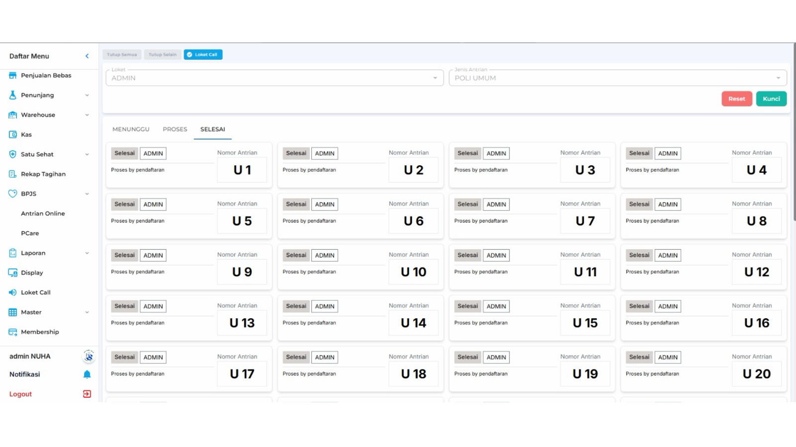
Task: Expand the Master submenu chevron
Action: pyautogui.click(x=87, y=312)
